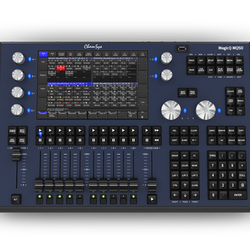This screenshot has height=250, width=250.
Task: Click the right arrow cursor key
Action: pos(195,195)
